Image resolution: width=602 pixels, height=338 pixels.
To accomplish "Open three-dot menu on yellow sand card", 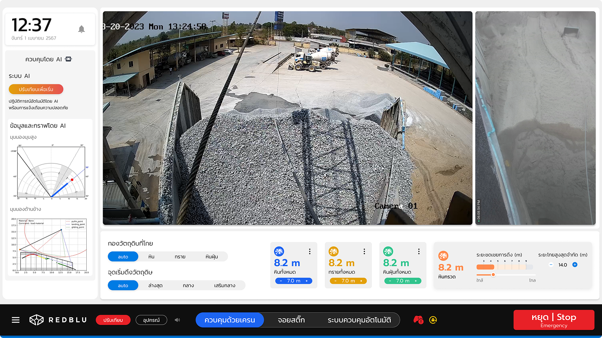I will click(x=364, y=251).
